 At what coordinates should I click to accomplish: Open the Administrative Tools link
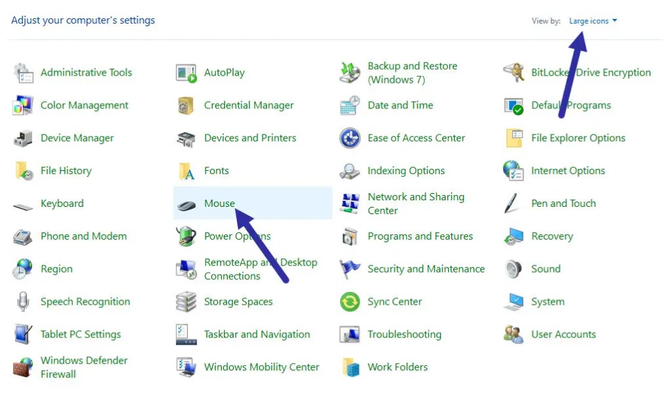click(86, 73)
